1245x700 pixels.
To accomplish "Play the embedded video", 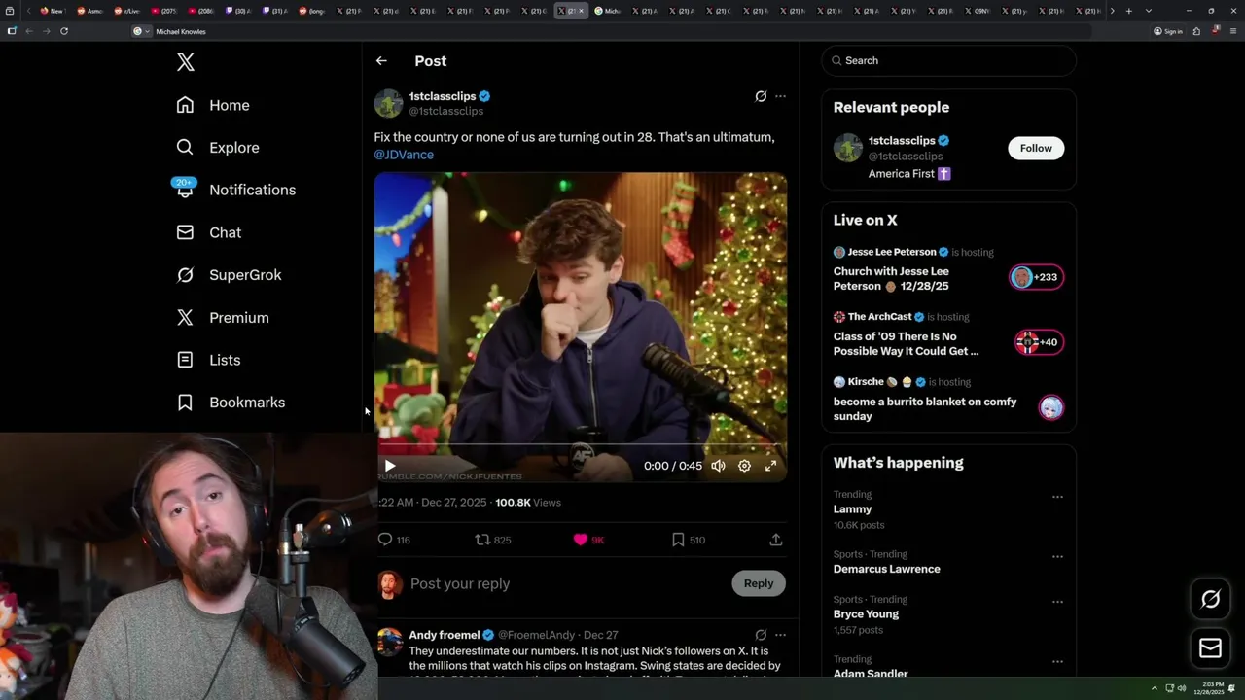I will (x=390, y=466).
